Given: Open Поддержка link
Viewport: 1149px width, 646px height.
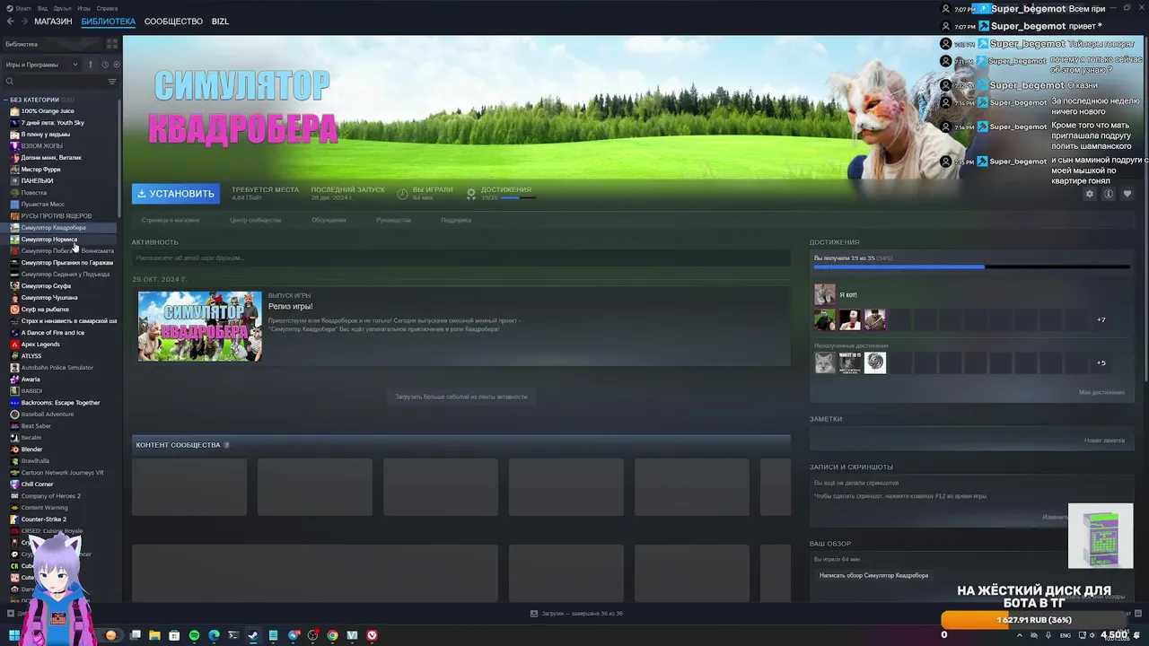Looking at the screenshot, I should (x=456, y=220).
